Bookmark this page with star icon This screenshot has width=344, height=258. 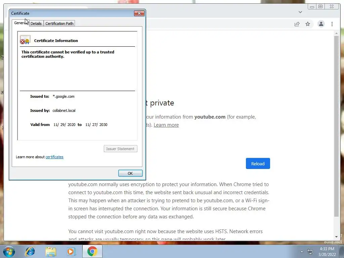click(x=308, y=24)
